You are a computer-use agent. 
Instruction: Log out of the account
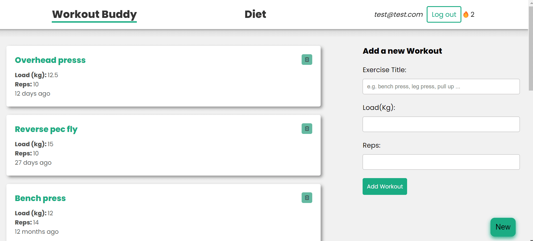point(444,14)
